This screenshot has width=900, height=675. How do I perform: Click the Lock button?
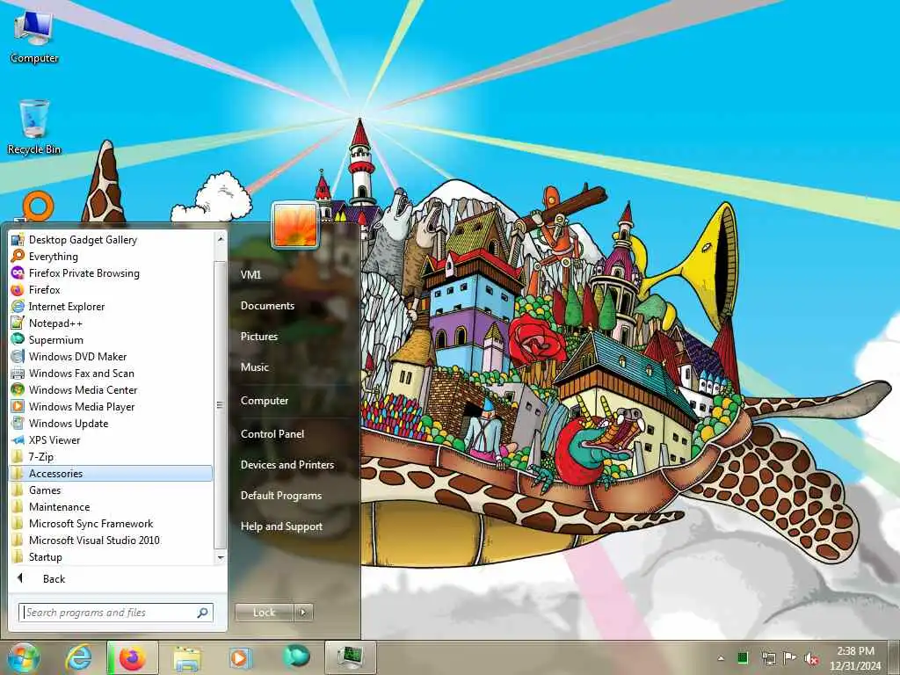tap(265, 613)
